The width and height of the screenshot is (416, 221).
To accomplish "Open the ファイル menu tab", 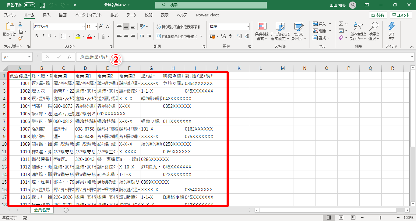I will 10,15.
